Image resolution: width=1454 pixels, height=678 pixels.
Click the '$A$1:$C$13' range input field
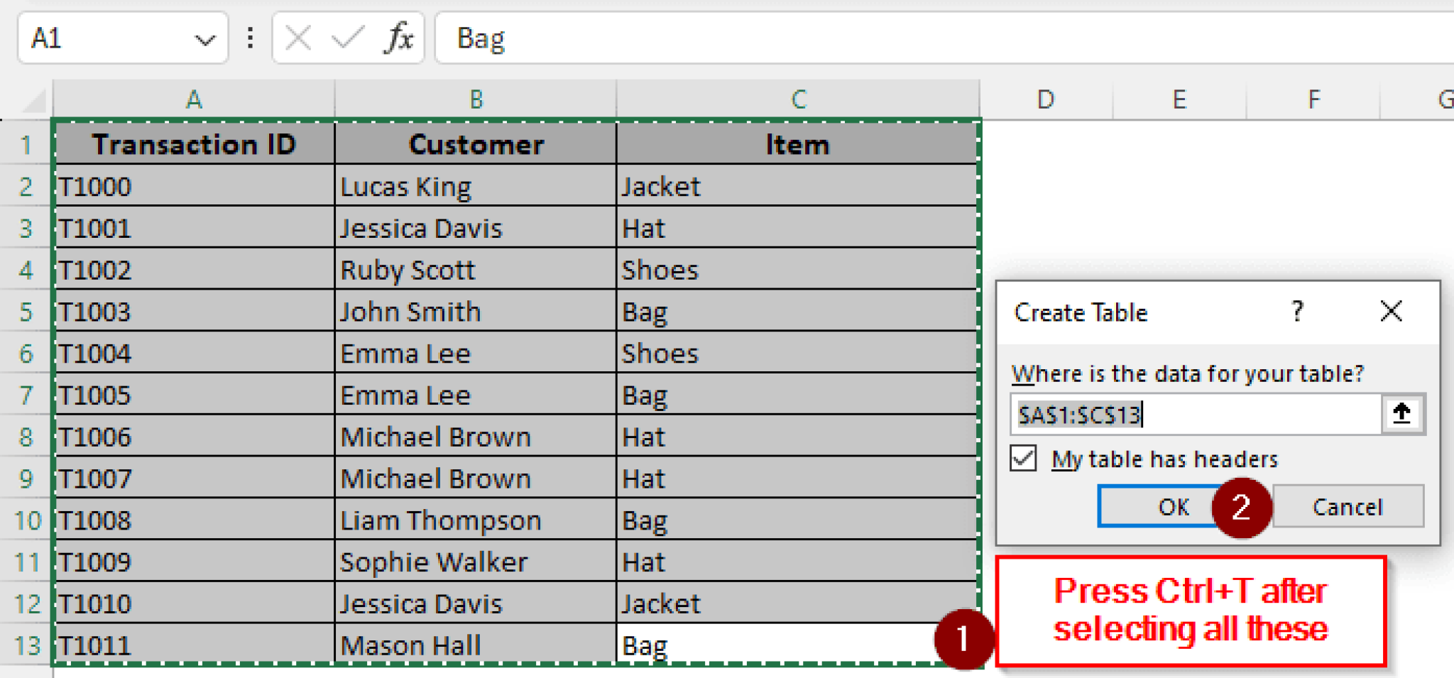[1193, 414]
